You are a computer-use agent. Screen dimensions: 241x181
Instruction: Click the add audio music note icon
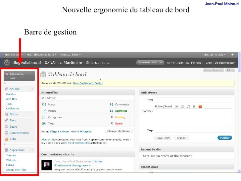(x=188, y=106)
